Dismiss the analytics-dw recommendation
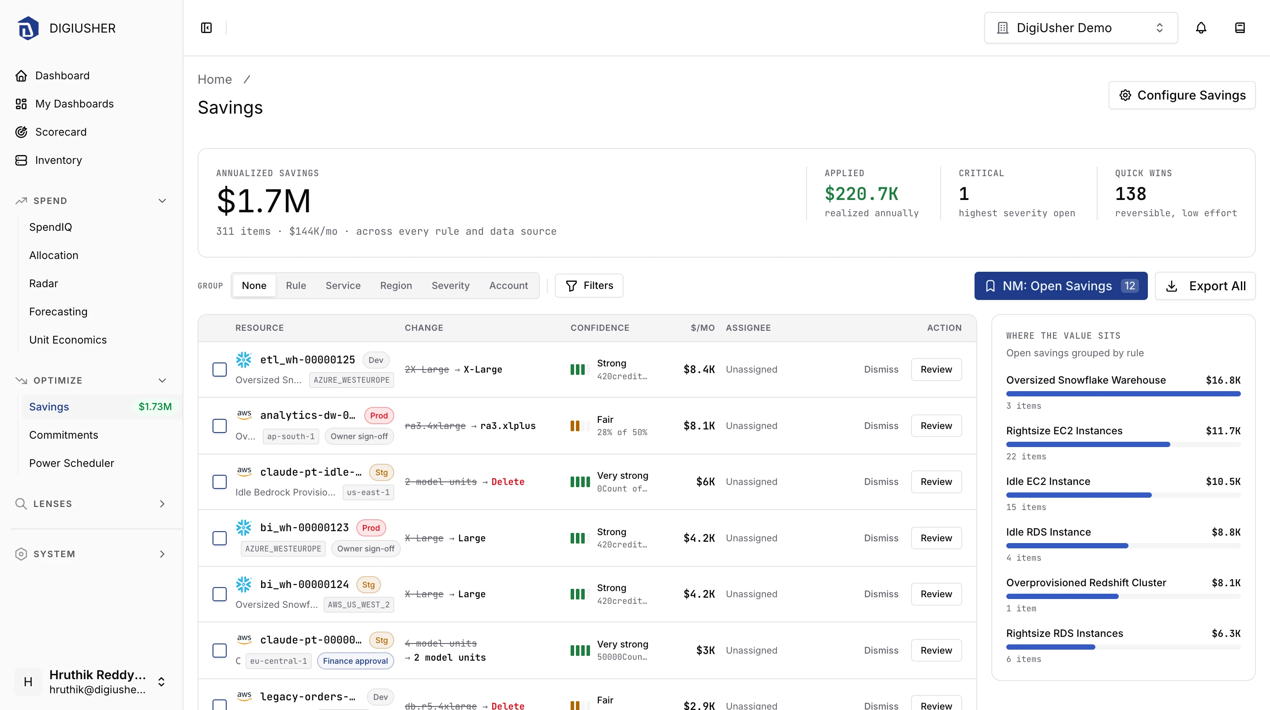This screenshot has width=1270, height=710. 881,426
